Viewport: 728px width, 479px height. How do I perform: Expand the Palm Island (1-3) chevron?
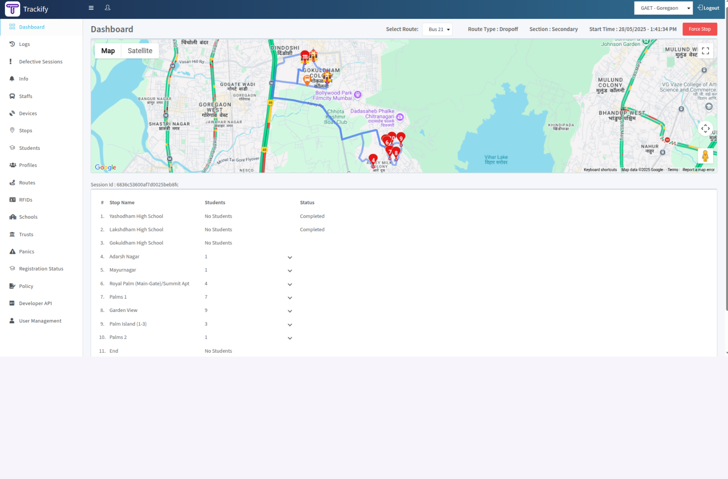click(x=290, y=325)
